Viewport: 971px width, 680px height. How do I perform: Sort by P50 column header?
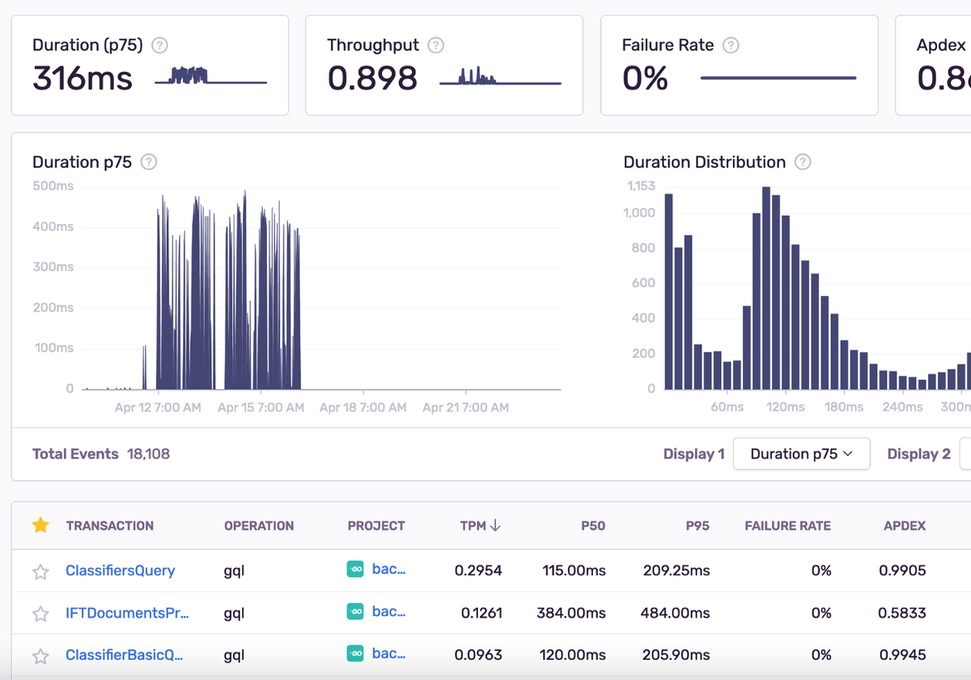tap(592, 526)
